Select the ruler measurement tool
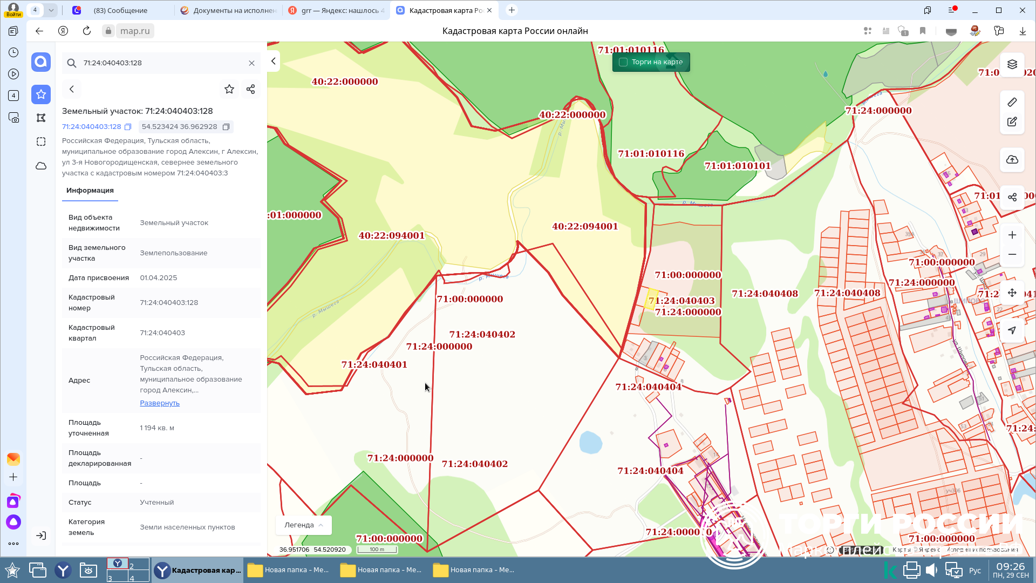The width and height of the screenshot is (1036, 583). pos(1012,102)
